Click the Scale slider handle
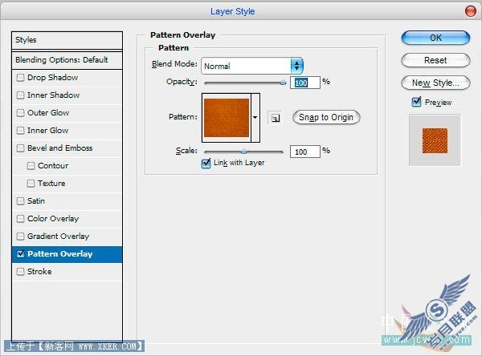482x356 pixels. [x=243, y=152]
